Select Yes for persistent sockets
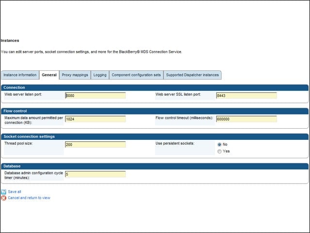310x233 pixels. click(219, 151)
